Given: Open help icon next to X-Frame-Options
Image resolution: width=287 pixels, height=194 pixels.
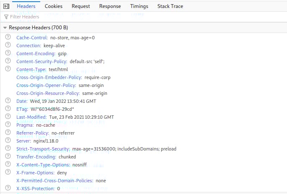Looking at the screenshot, I should [8, 172].
